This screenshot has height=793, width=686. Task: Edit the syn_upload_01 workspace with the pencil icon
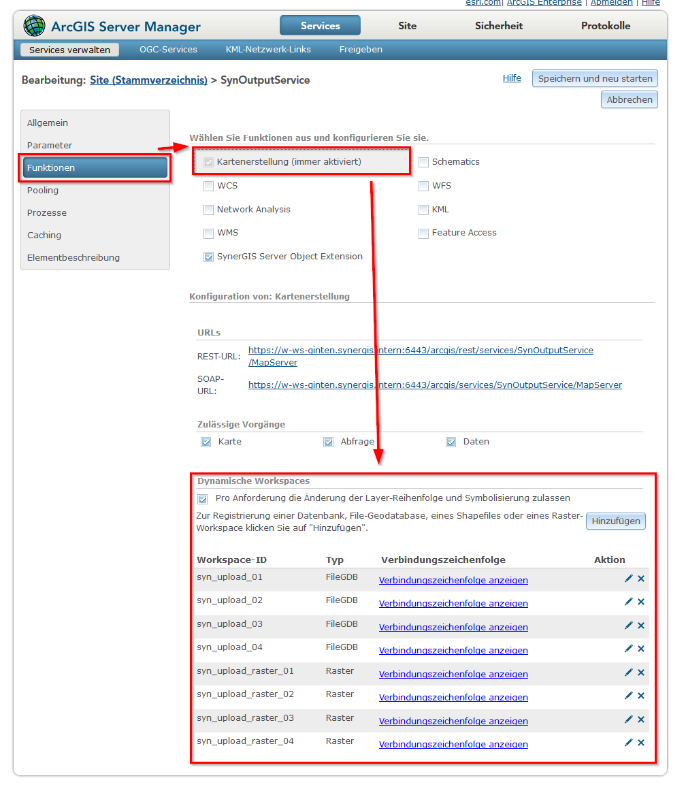coord(628,578)
